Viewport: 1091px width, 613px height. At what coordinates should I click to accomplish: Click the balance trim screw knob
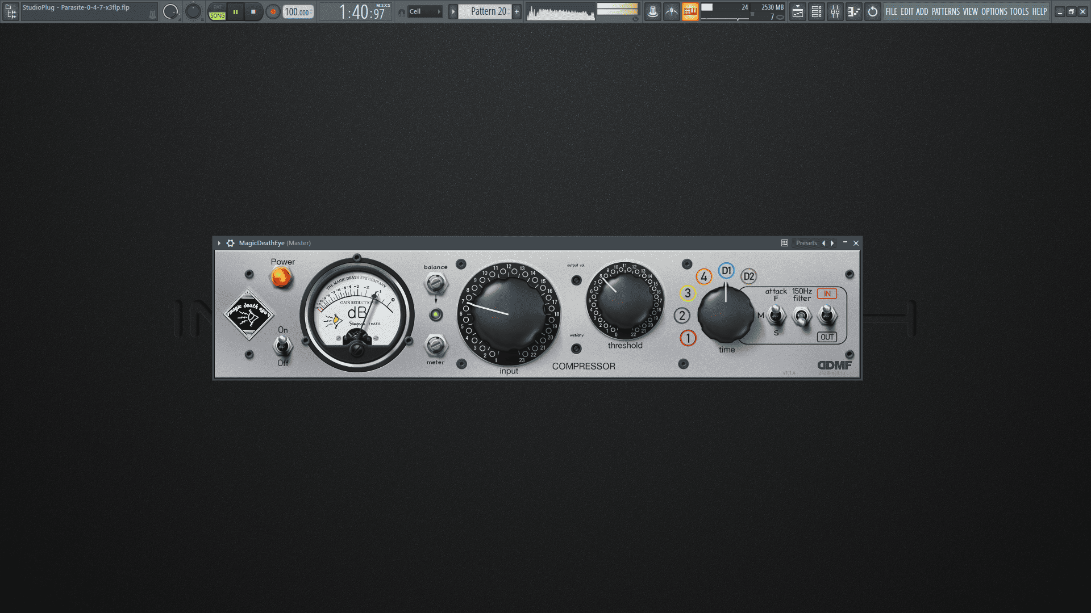(435, 283)
